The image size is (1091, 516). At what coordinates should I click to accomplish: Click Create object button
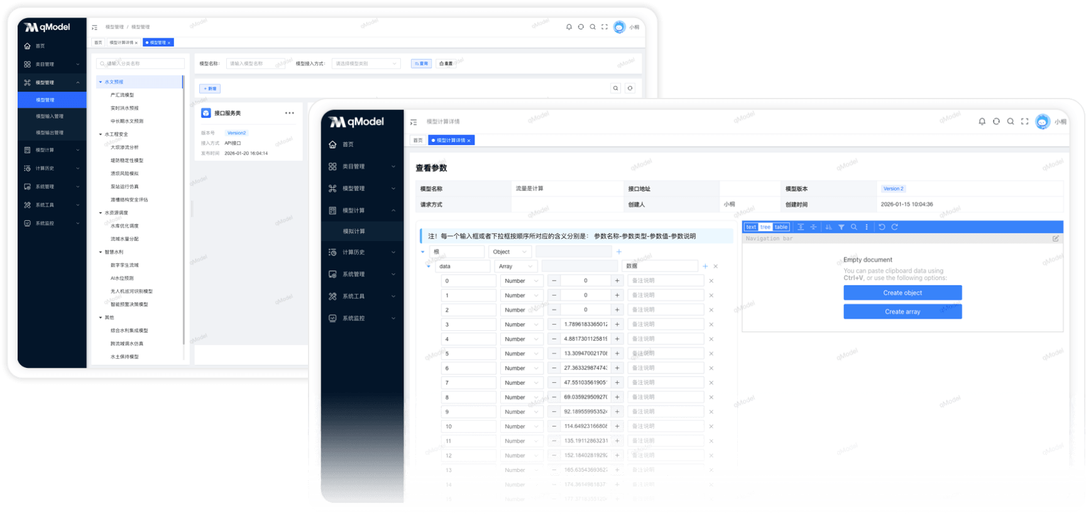(902, 293)
